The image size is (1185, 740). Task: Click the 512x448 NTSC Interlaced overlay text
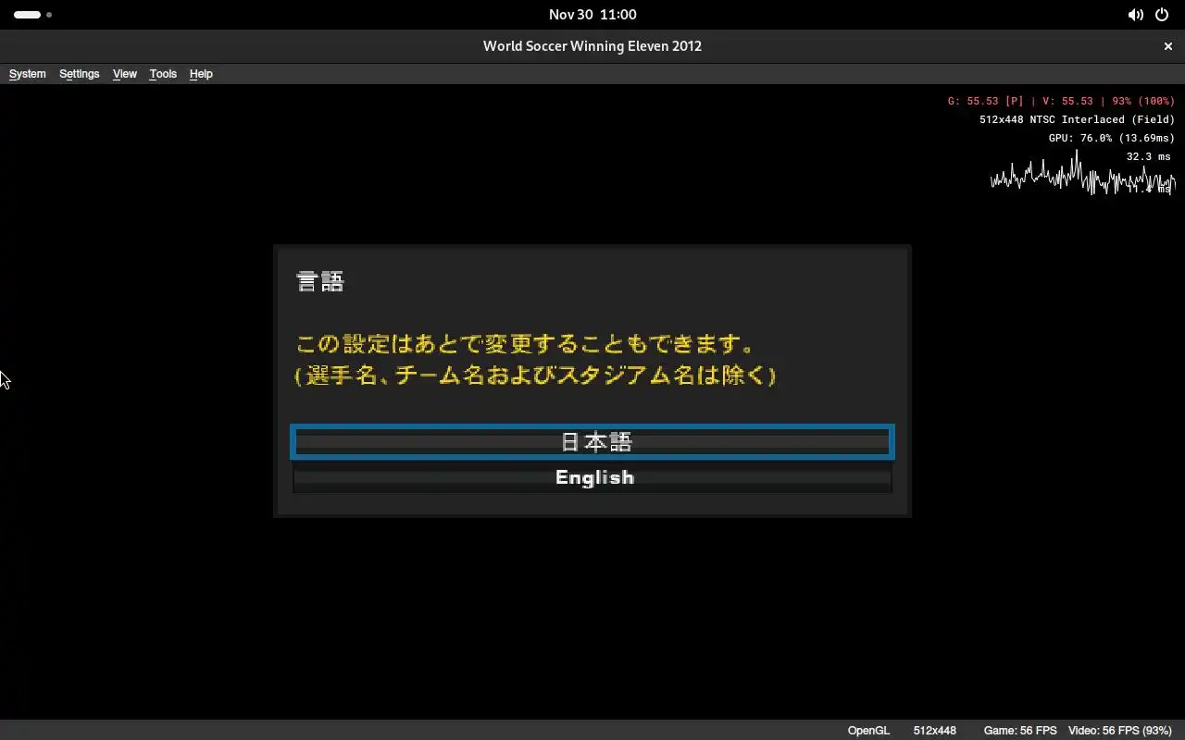1077,119
